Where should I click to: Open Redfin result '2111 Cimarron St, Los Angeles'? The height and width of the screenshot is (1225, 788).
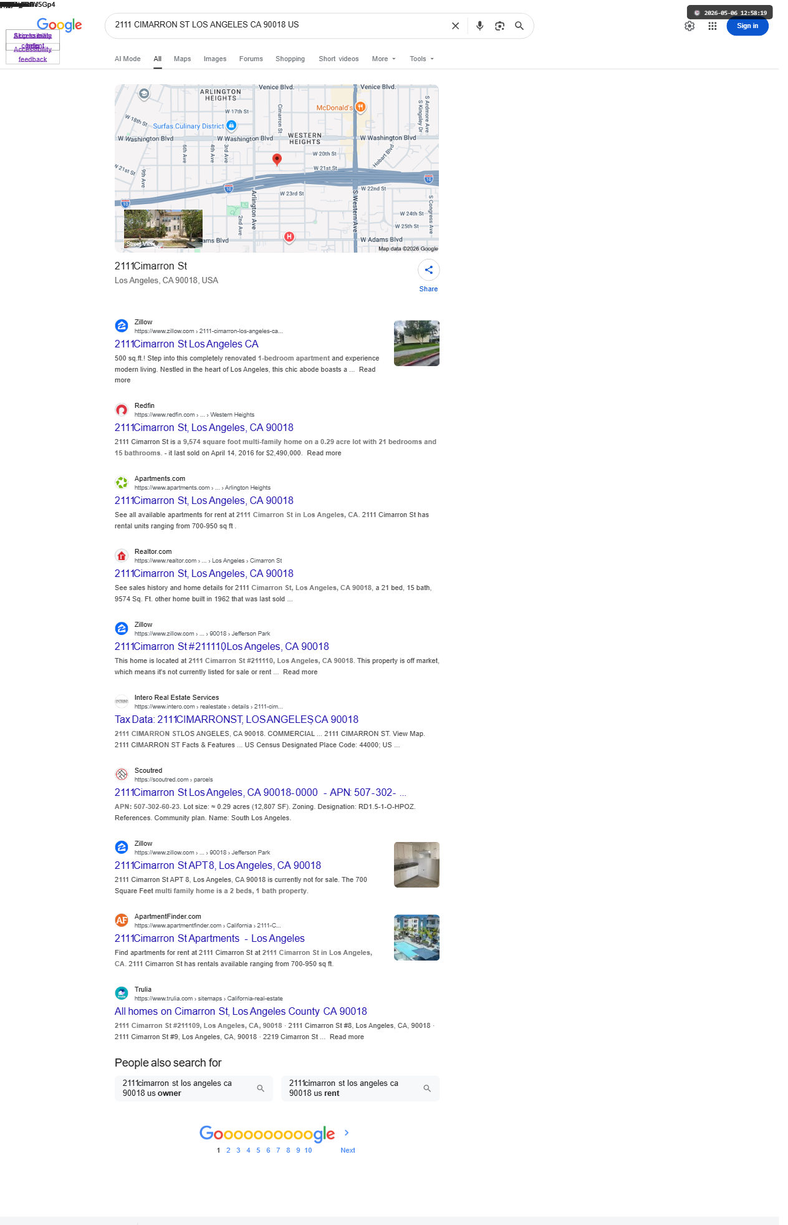point(204,428)
